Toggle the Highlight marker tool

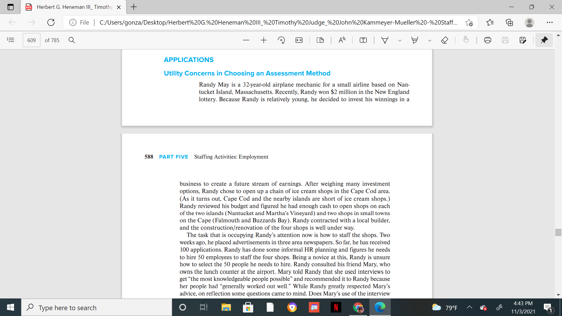tap(415, 40)
